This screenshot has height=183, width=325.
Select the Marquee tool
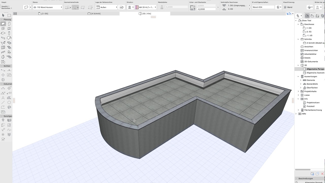pos(9,15)
